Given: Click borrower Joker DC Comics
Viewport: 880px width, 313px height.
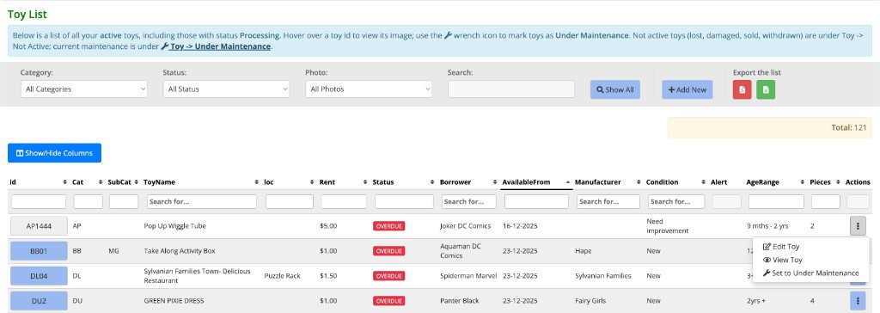Looking at the screenshot, I should pyautogui.click(x=465, y=226).
